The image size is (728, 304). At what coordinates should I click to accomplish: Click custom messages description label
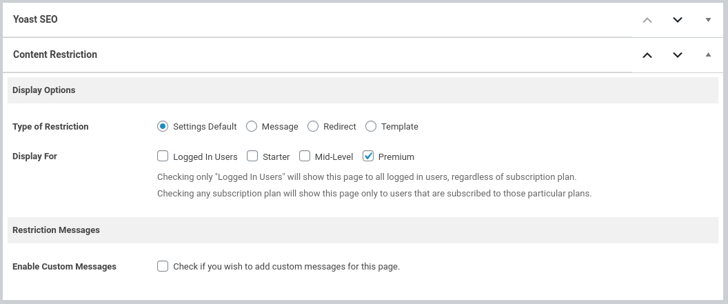(x=286, y=266)
